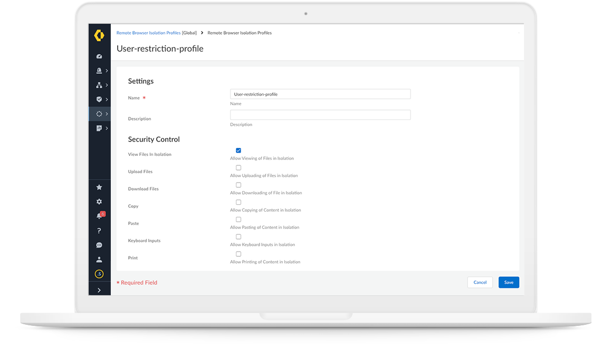Select the highlighted Isolation profiles sidebar icon
This screenshot has height=359, width=612.
[x=98, y=114]
